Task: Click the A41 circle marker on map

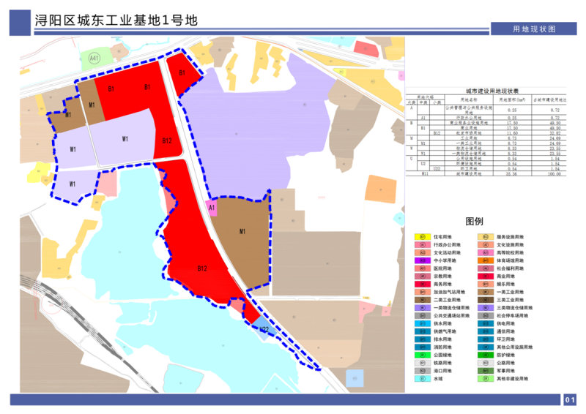Action: [x=94, y=57]
